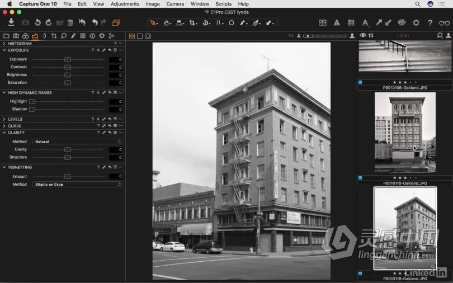Click rotate left counterclockwise icon
Viewport: 453px width, 283px height.
pyautogui.click(x=37, y=22)
